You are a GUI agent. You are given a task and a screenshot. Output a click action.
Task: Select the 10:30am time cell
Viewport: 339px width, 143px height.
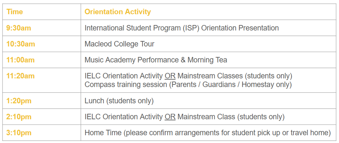21,44
